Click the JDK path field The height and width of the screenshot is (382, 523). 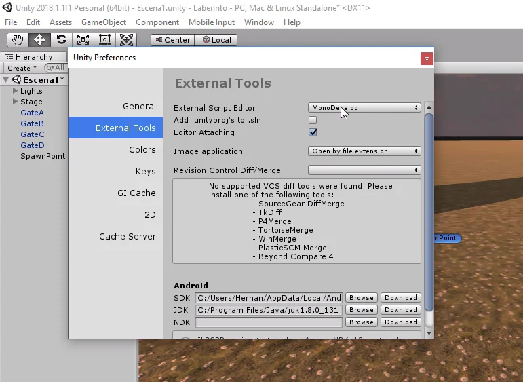(269, 310)
